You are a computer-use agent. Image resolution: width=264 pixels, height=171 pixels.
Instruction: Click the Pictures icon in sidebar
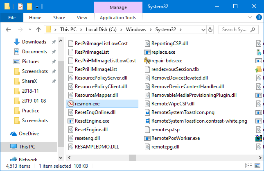tap(16, 62)
